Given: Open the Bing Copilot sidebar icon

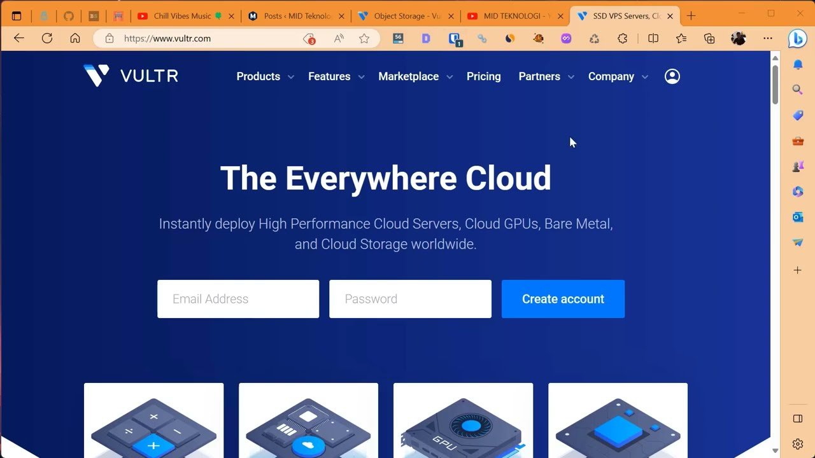Looking at the screenshot, I should pyautogui.click(x=797, y=39).
